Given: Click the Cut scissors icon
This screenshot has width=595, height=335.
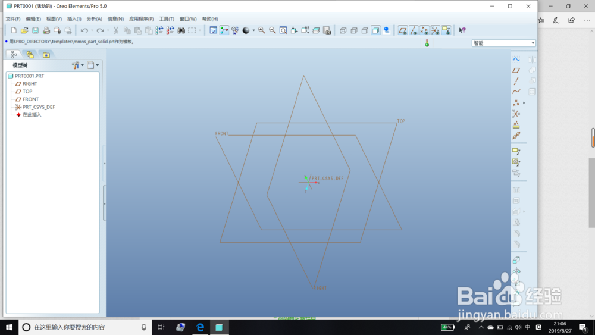Looking at the screenshot, I should coord(116,30).
